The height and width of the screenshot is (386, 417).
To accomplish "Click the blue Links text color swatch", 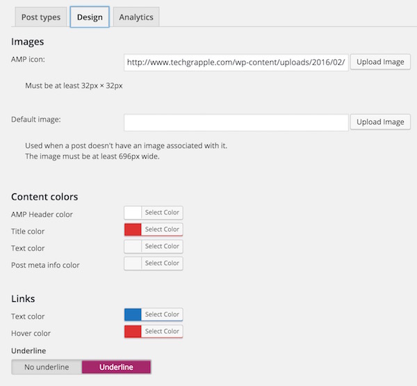I will pyautogui.click(x=133, y=314).
